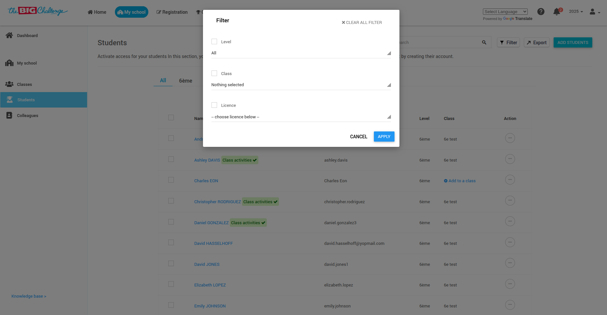
Task: Open Colleagues in the sidebar
Action: pos(28,115)
